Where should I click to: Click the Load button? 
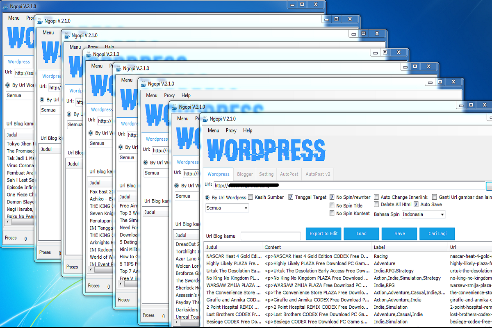(362, 234)
